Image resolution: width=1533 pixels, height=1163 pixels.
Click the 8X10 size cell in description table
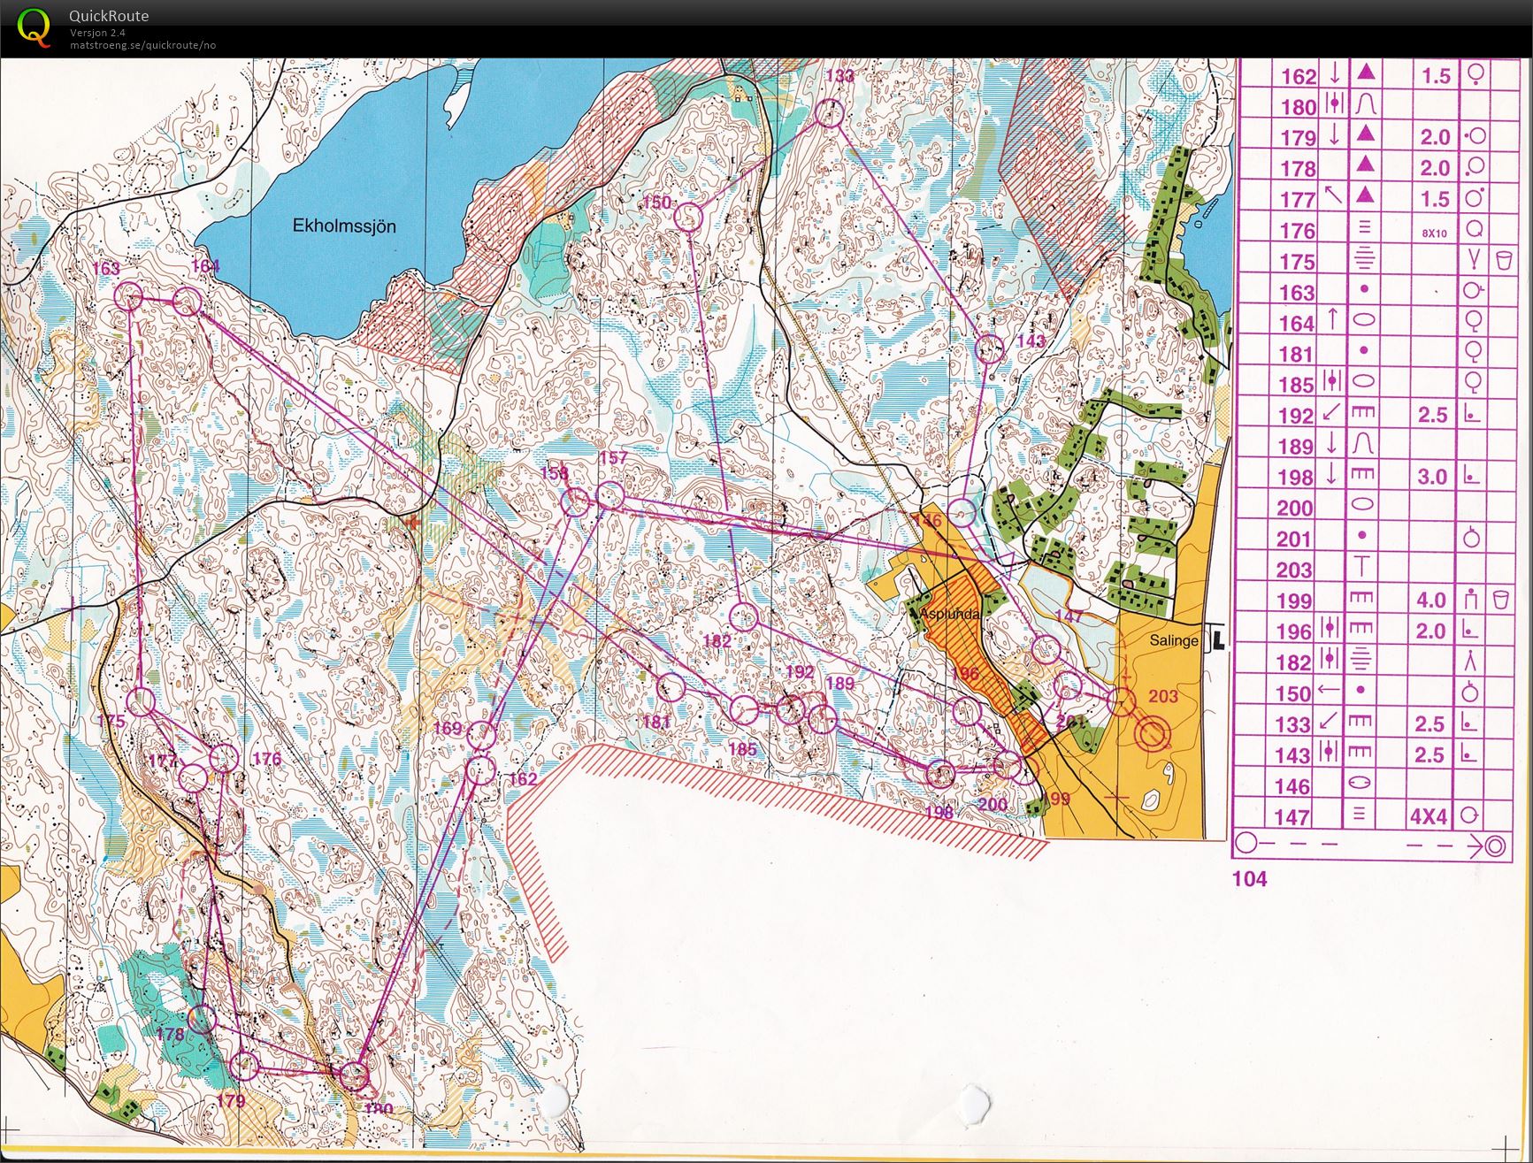click(1434, 233)
